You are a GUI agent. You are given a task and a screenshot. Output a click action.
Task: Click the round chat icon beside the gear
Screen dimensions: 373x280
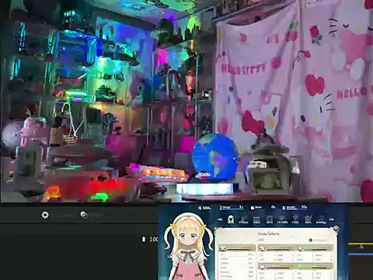84,215
